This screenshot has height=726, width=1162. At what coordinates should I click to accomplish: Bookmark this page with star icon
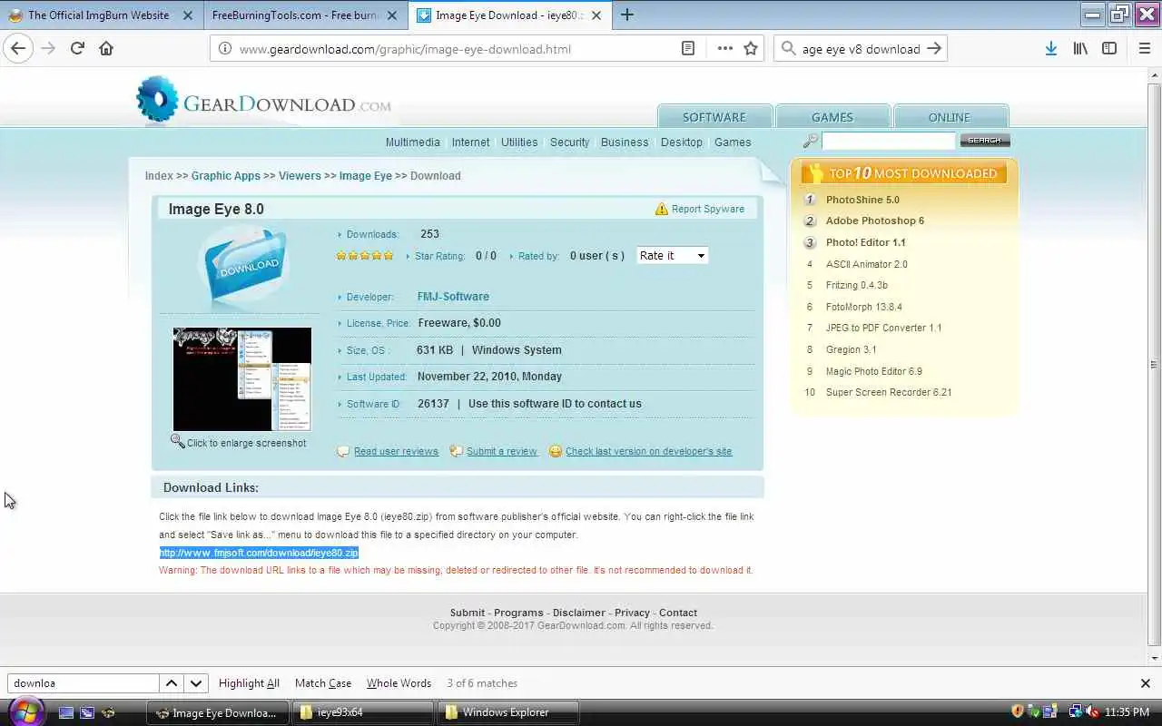point(751,49)
